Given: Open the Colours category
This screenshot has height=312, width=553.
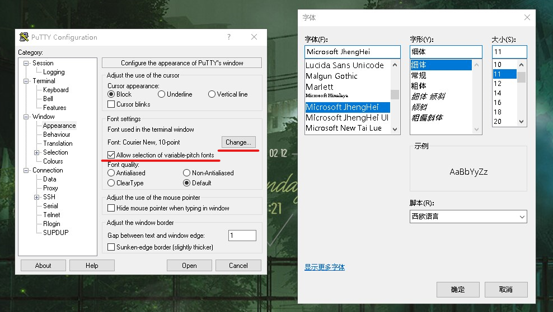Looking at the screenshot, I should click(53, 161).
